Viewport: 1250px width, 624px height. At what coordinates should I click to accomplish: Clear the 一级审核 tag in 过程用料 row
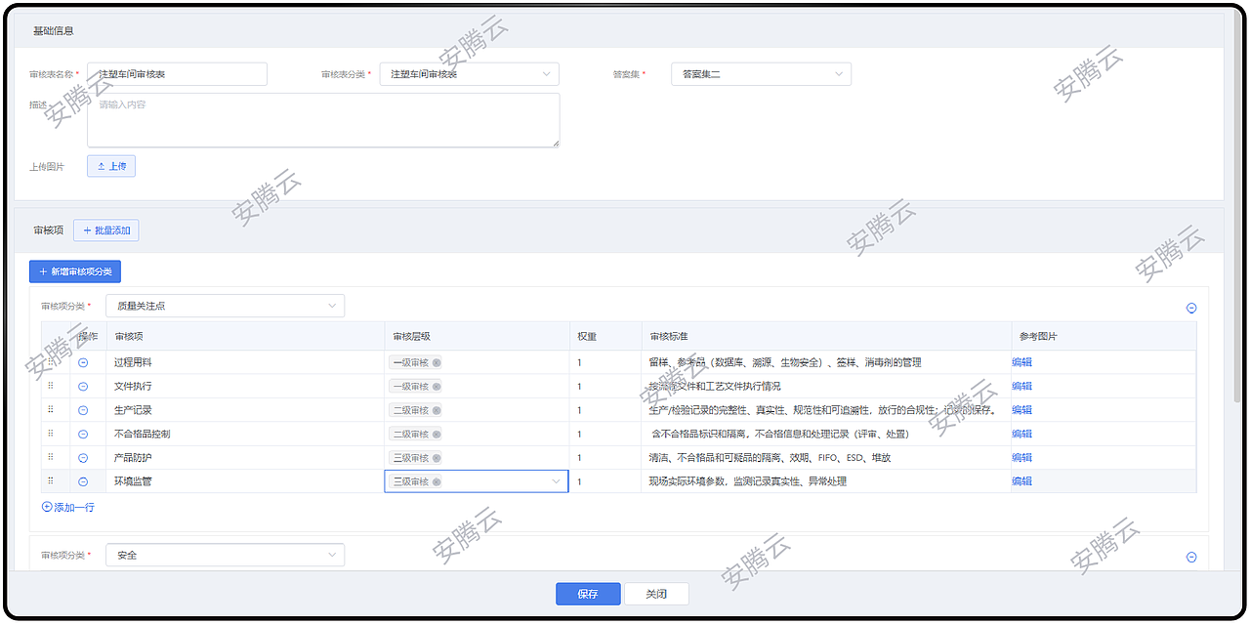click(x=437, y=362)
